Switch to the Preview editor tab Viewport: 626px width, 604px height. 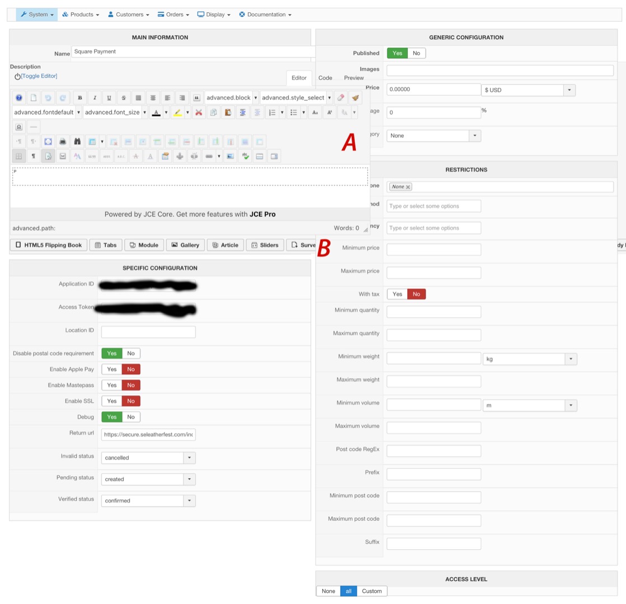coord(354,78)
